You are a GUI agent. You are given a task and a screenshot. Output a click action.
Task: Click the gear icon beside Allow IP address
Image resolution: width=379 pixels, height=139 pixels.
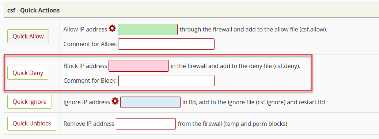(112, 29)
